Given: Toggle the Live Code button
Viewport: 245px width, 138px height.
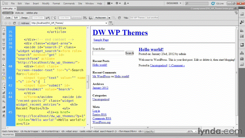Looking at the screenshot, I should tap(38, 18).
